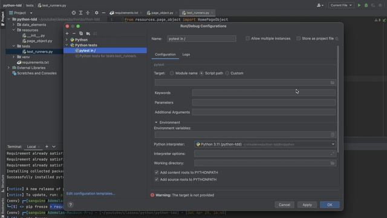This screenshot has width=387, height=218.
Task: Select 'Python tests for tests.test_runners' configuration
Action: [x=105, y=56]
